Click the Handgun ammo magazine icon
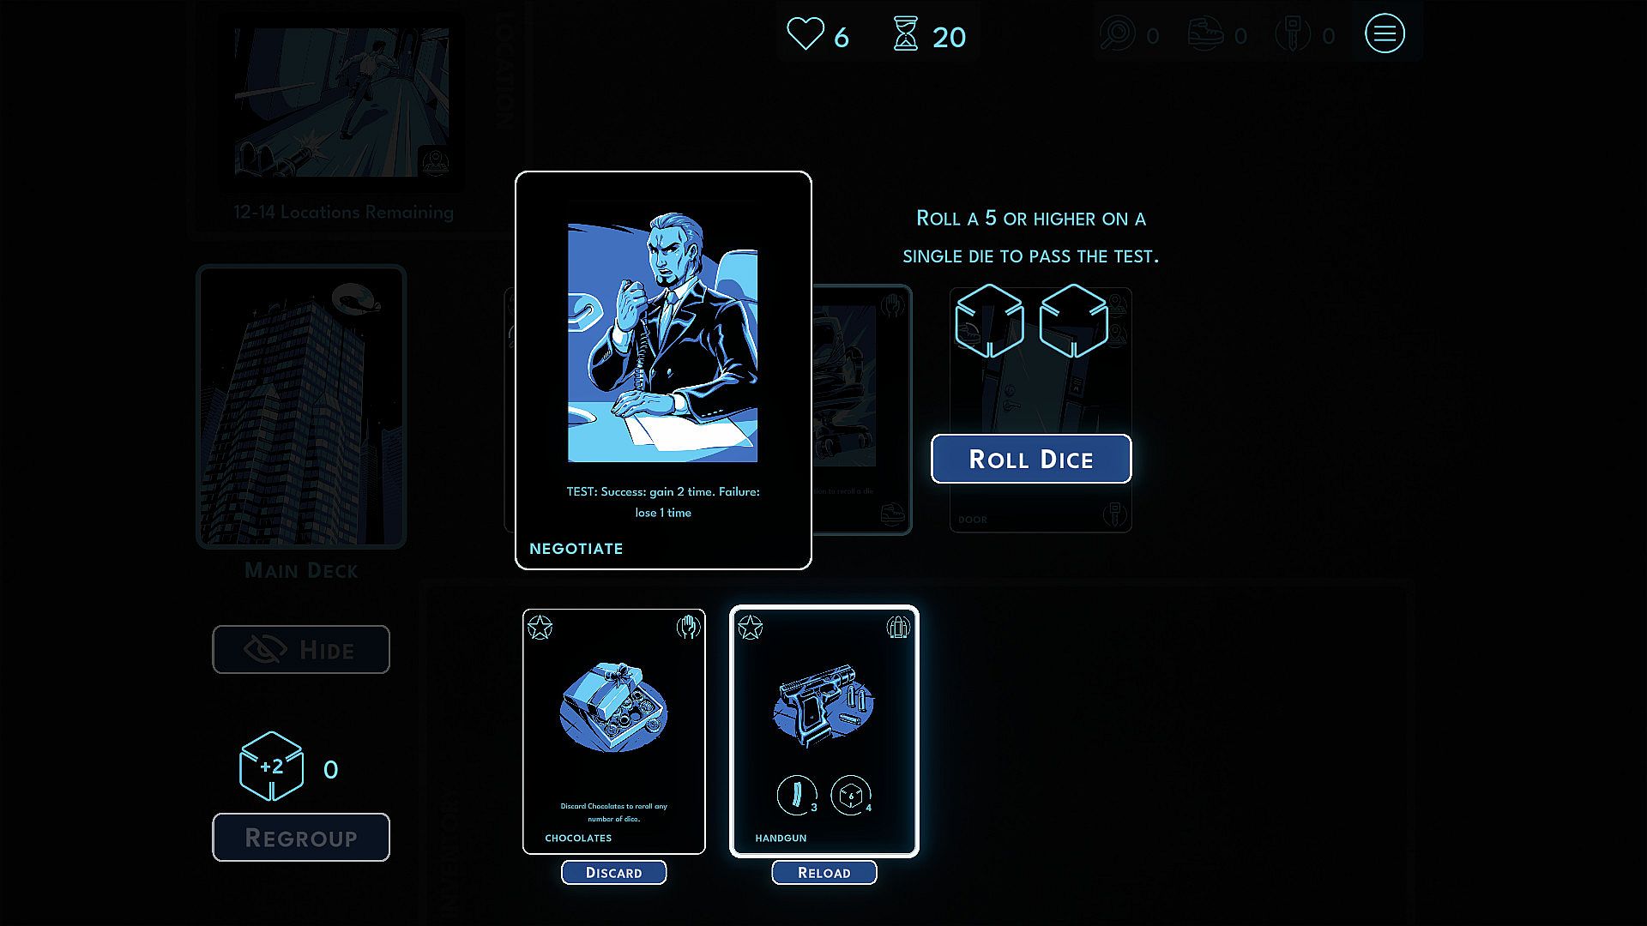The height and width of the screenshot is (926, 1647). (x=797, y=795)
